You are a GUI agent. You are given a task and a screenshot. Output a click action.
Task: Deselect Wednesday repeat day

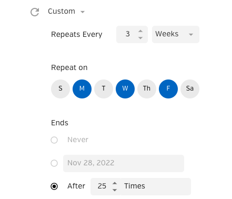[125, 89]
